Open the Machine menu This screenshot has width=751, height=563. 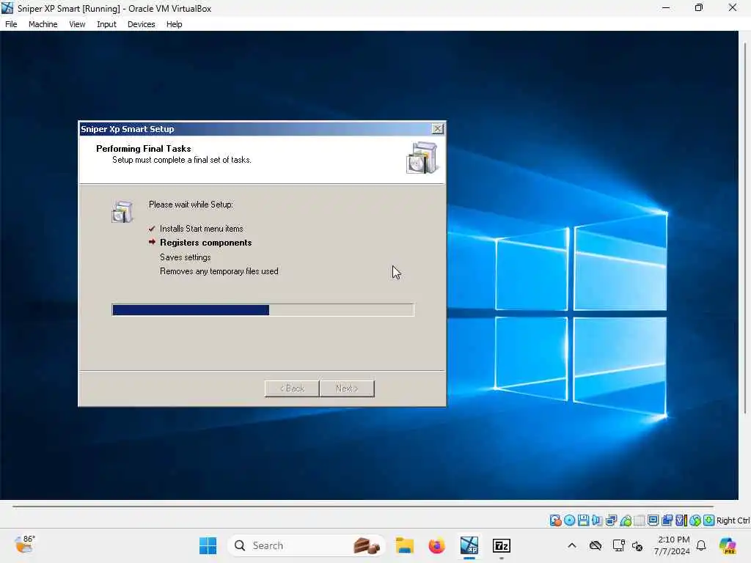(43, 24)
